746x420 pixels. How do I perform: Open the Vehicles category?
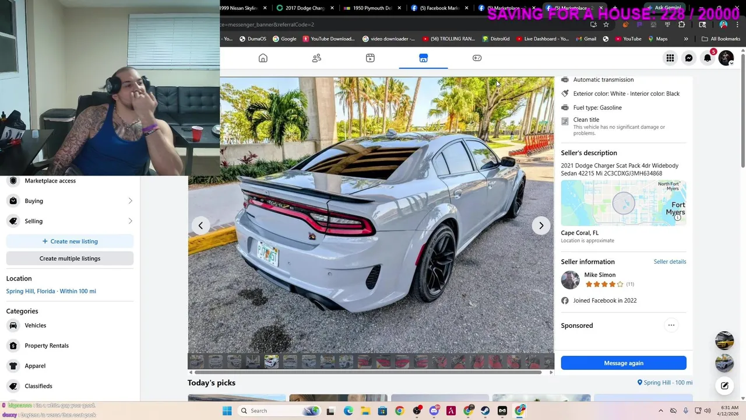(70, 325)
